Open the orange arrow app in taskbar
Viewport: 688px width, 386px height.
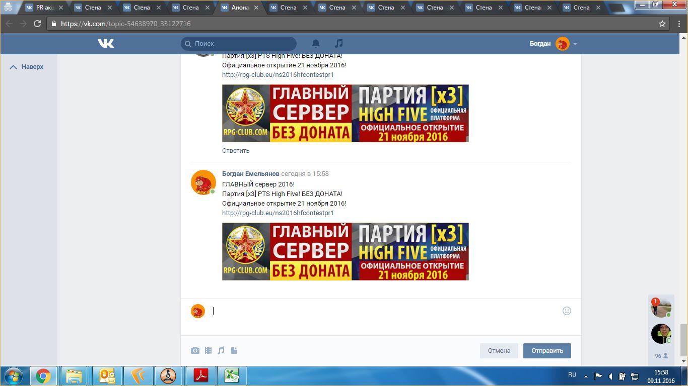(x=139, y=376)
